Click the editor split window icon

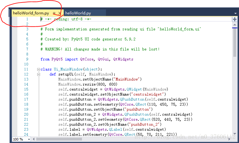click(x=235, y=19)
